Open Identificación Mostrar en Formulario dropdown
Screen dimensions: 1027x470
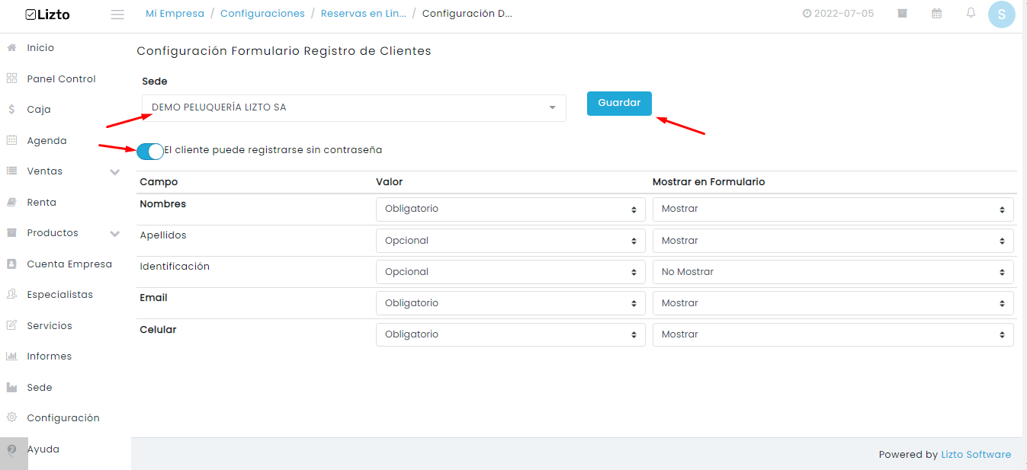(833, 272)
